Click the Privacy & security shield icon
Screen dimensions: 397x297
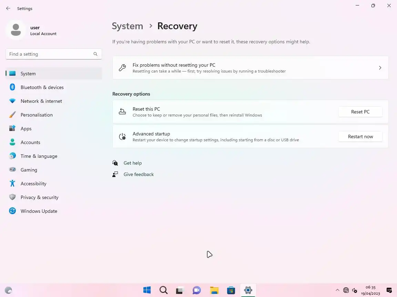12,197
